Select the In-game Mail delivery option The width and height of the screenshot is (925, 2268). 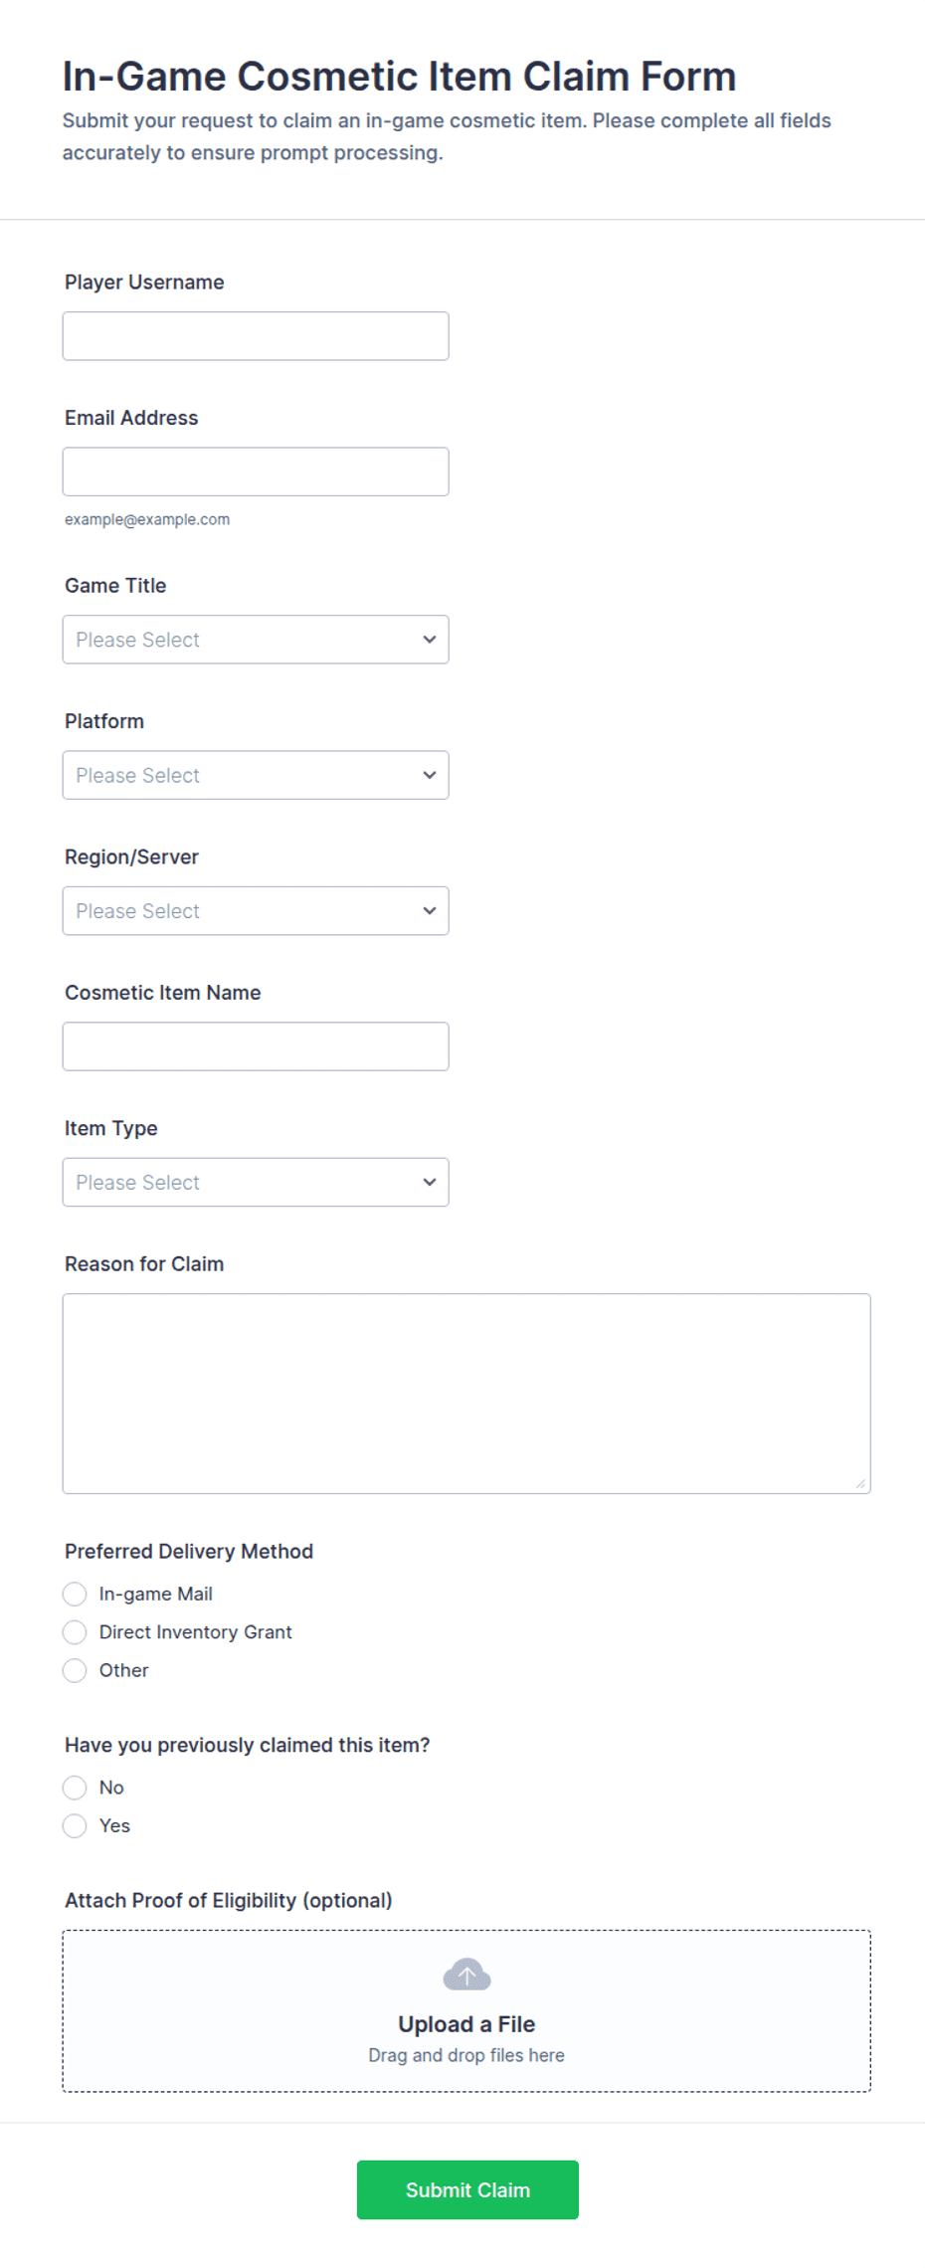click(x=75, y=1594)
